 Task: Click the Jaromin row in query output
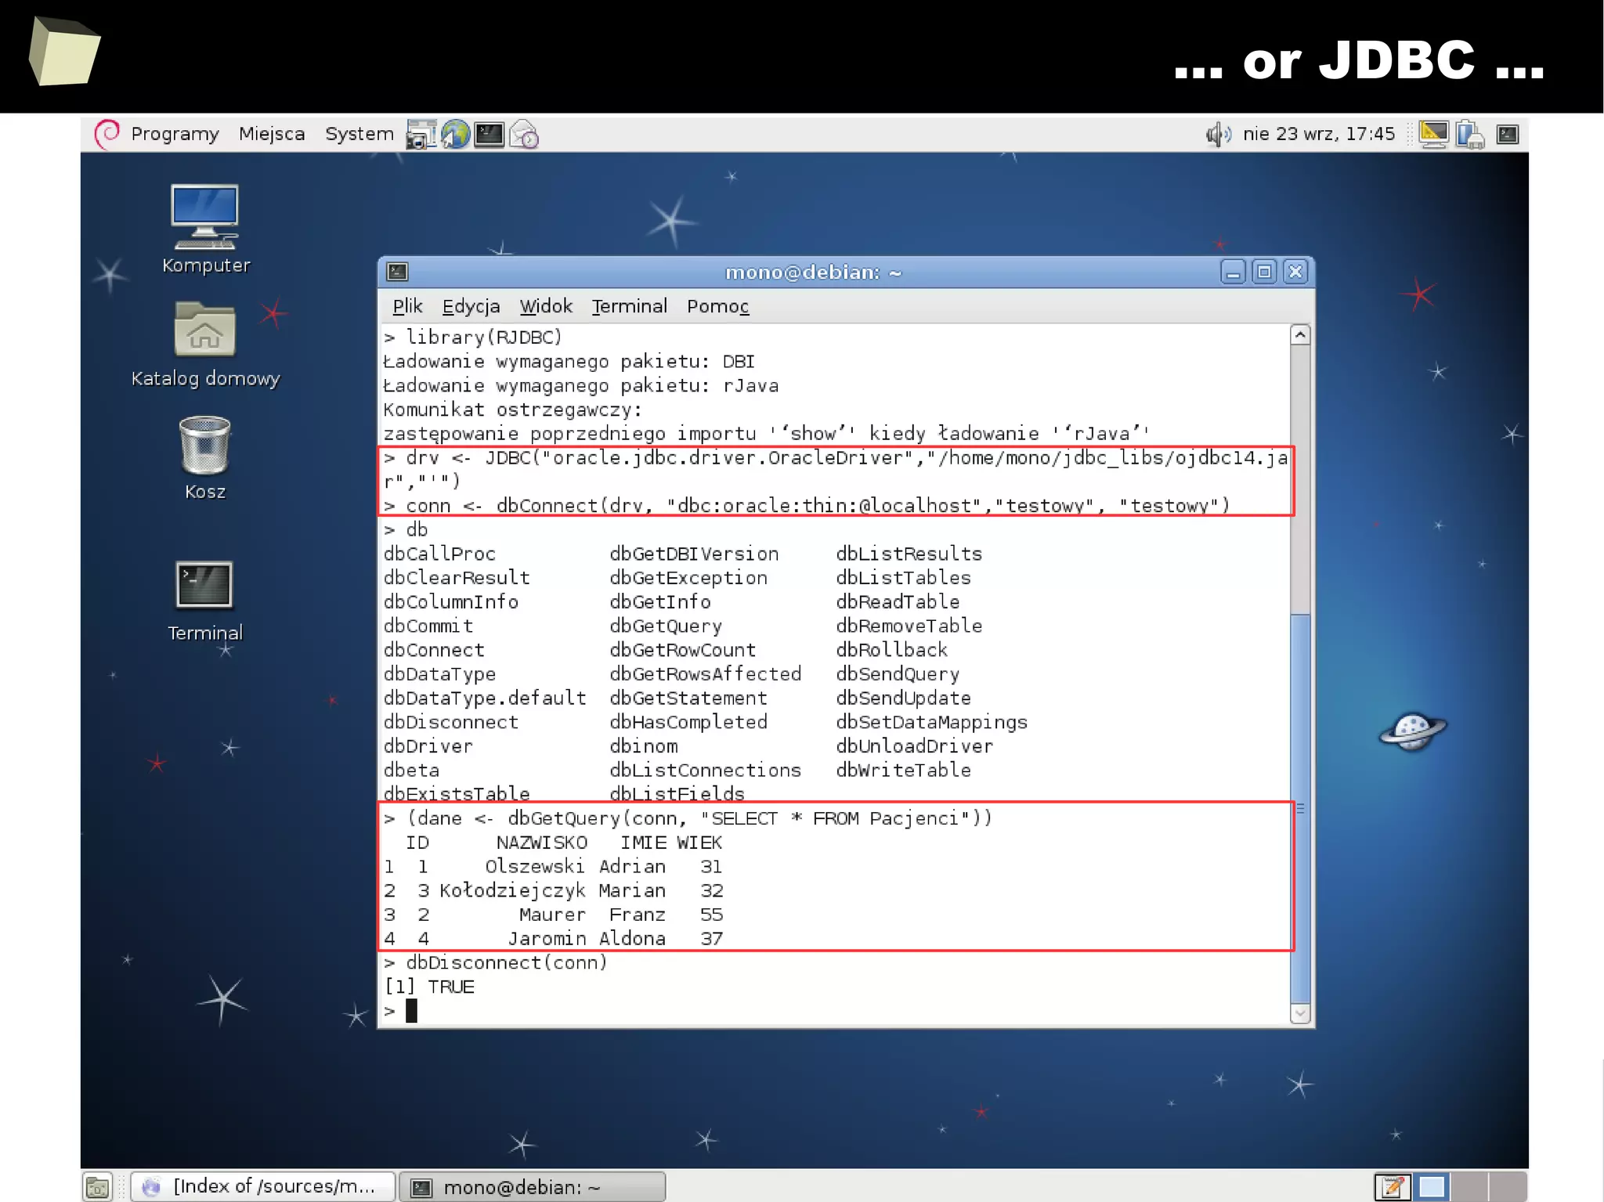pyautogui.click(x=553, y=938)
